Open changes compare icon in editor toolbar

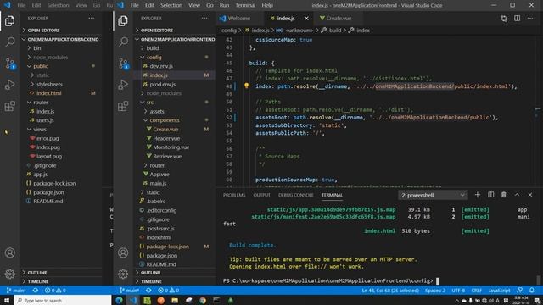coord(504,19)
